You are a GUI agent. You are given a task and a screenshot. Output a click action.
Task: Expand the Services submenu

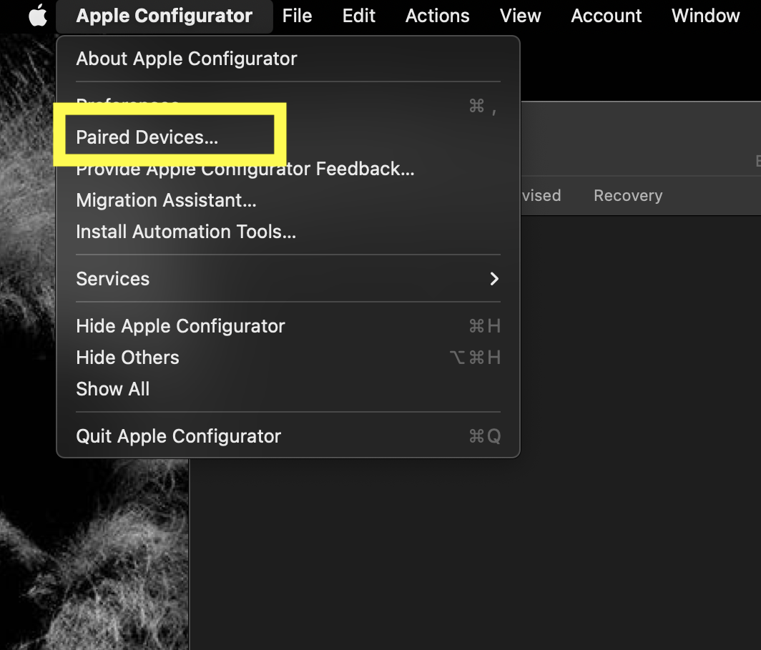(112, 279)
